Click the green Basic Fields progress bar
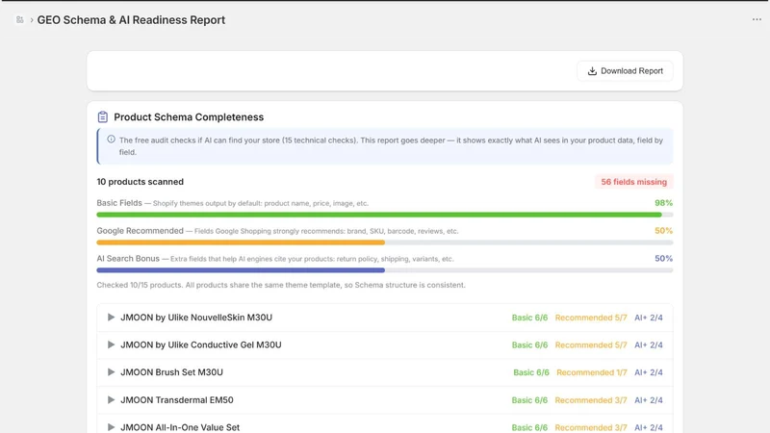The width and height of the screenshot is (770, 433). 384,215
